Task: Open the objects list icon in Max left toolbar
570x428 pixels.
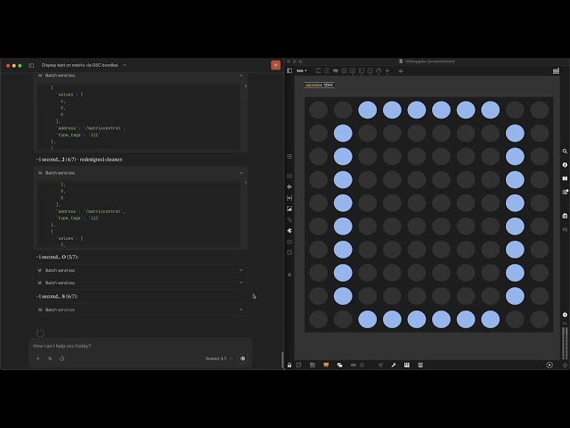Action: 289,157
